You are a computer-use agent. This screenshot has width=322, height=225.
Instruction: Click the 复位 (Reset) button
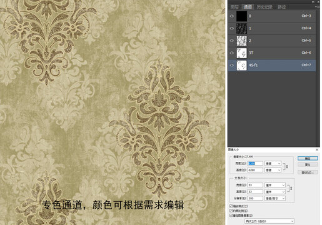click(x=308, y=165)
